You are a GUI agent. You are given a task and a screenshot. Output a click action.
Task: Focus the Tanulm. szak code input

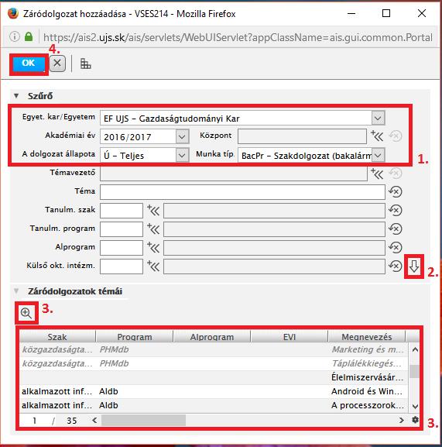coord(122,211)
